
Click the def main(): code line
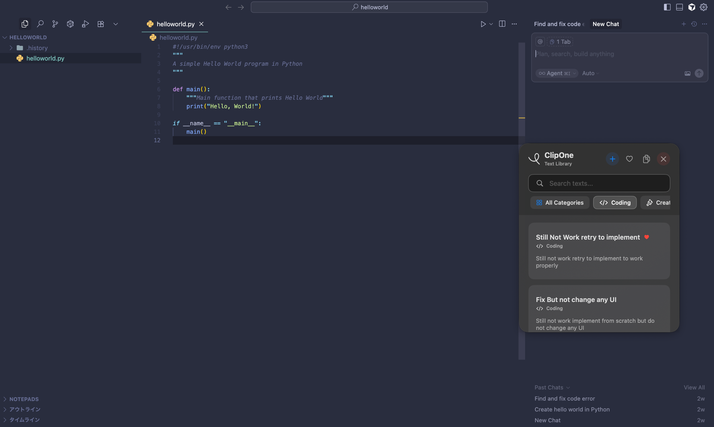pos(191,89)
